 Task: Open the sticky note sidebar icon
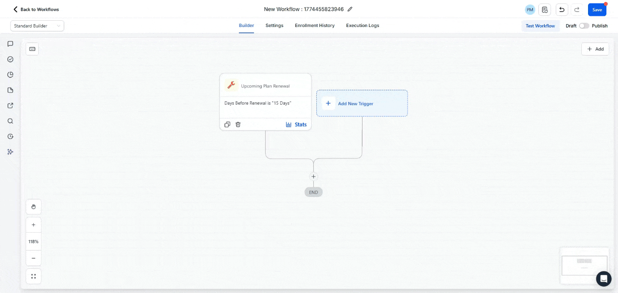click(x=10, y=90)
